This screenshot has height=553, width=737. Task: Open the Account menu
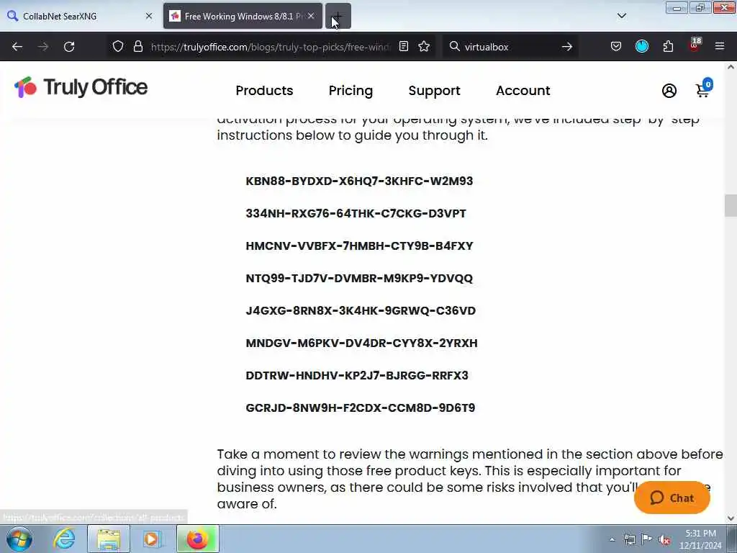coord(523,91)
